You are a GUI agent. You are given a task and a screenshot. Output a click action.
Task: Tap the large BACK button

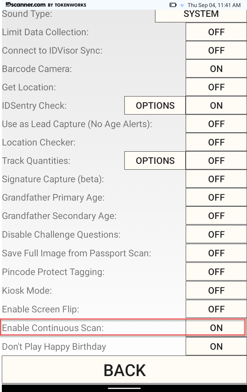click(x=124, y=370)
